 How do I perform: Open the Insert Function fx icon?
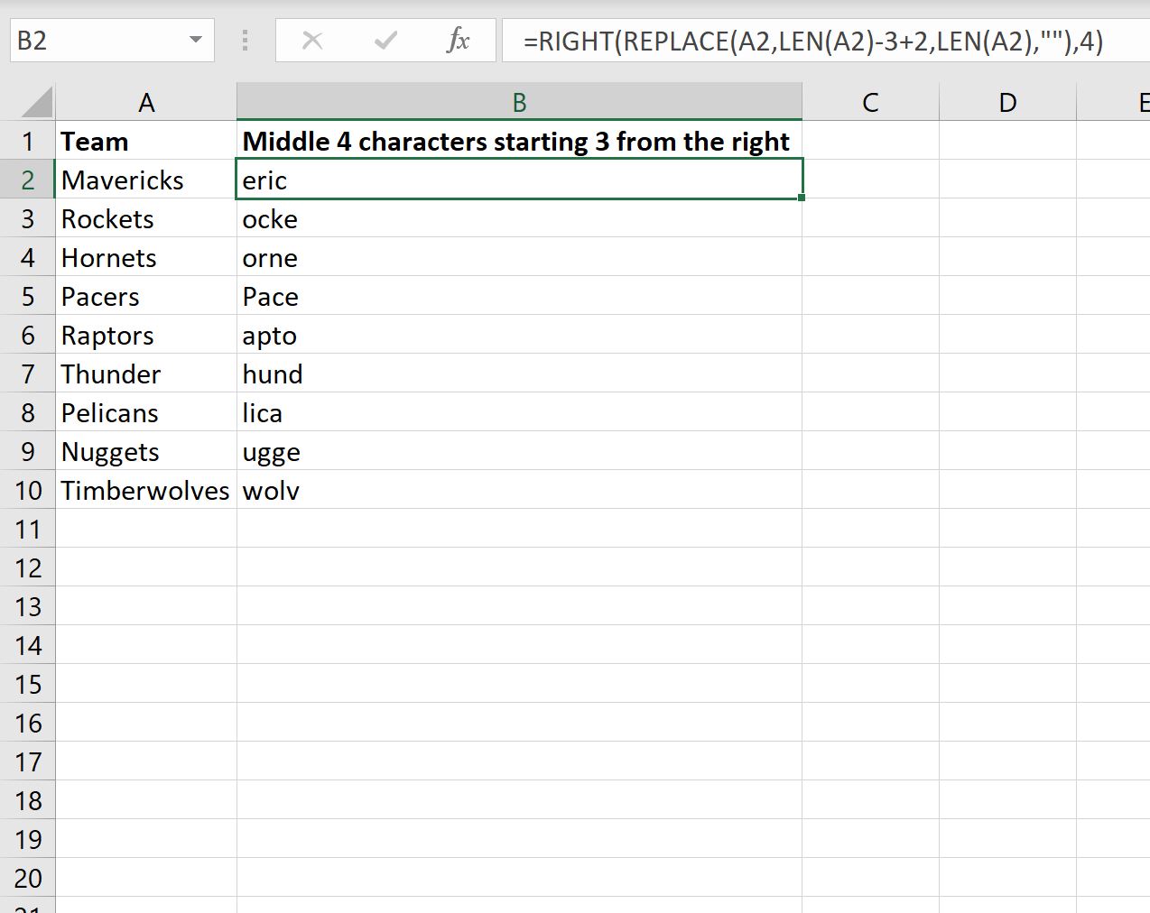coord(458,41)
